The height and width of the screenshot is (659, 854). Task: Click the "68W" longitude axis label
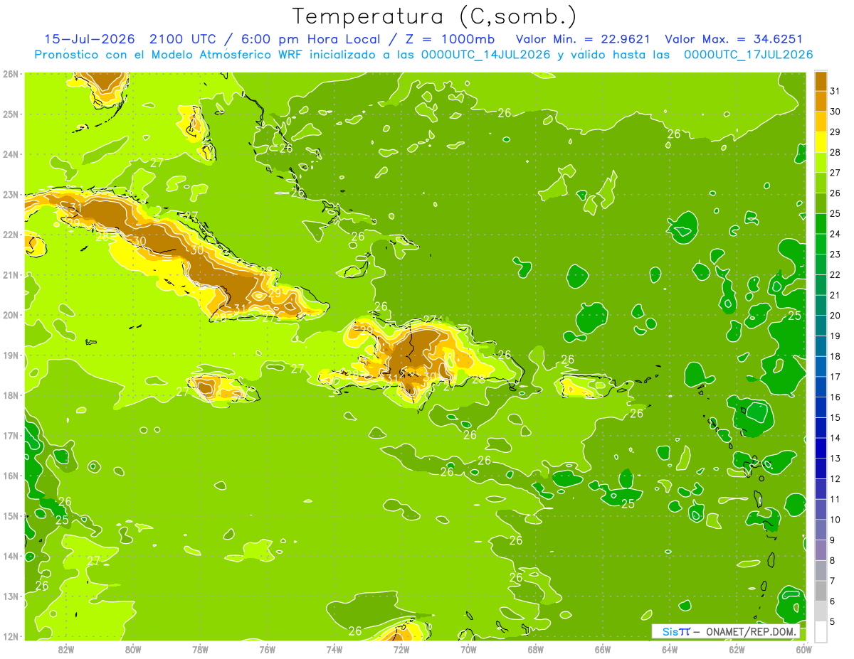click(x=536, y=650)
